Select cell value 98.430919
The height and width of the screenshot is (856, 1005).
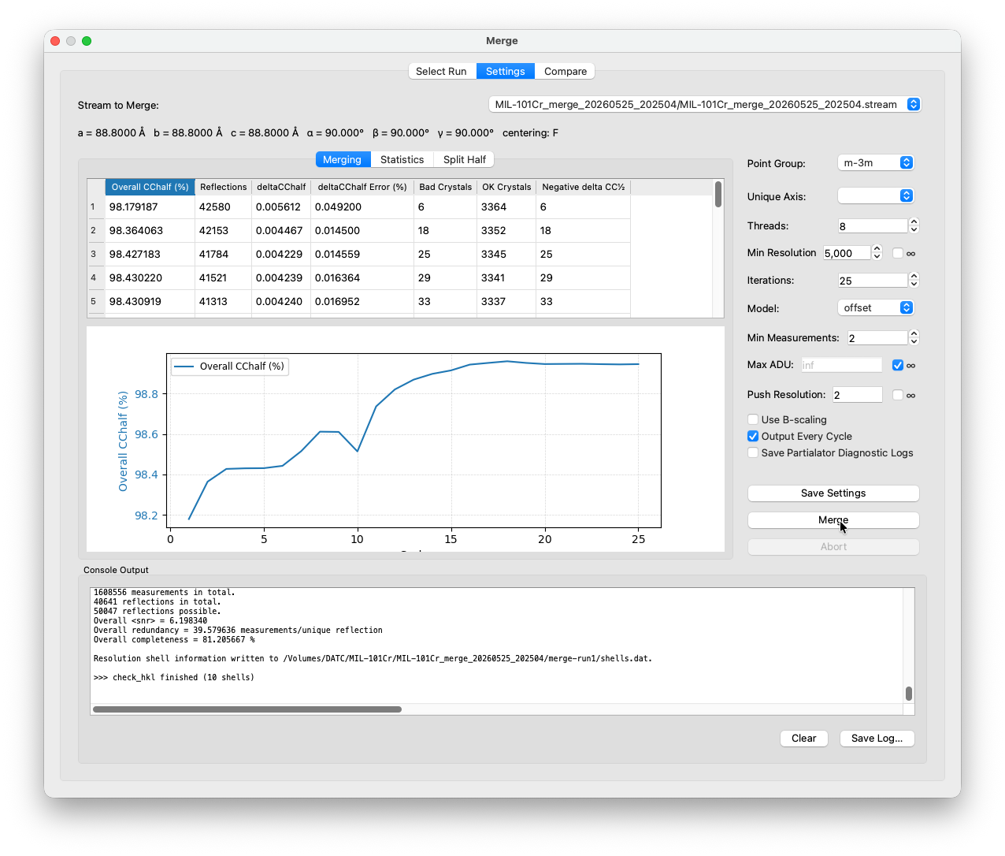150,301
